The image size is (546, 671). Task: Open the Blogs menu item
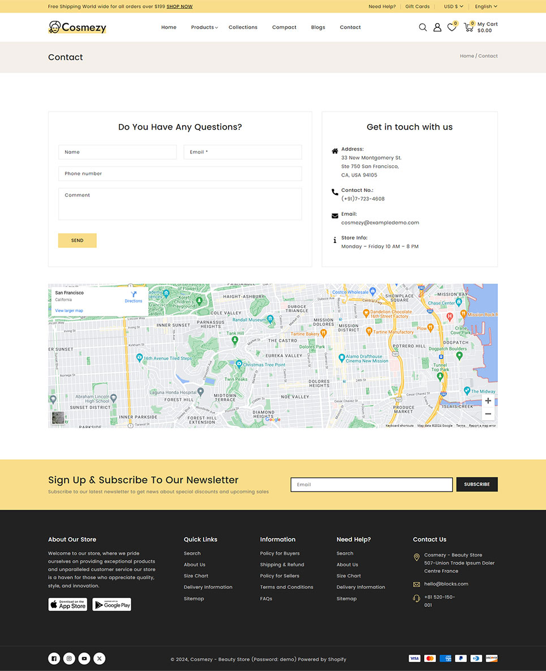pos(318,27)
